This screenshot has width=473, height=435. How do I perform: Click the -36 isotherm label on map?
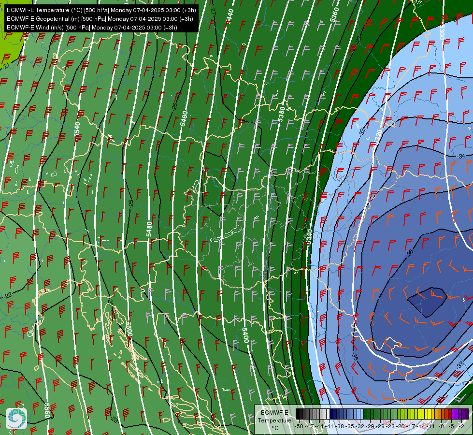(410, 253)
